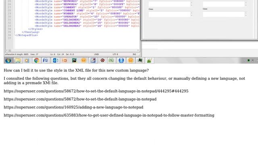The image size is (258, 145).
Task: Click the eXtensible file type status entry
Action: click(x=10, y=54)
